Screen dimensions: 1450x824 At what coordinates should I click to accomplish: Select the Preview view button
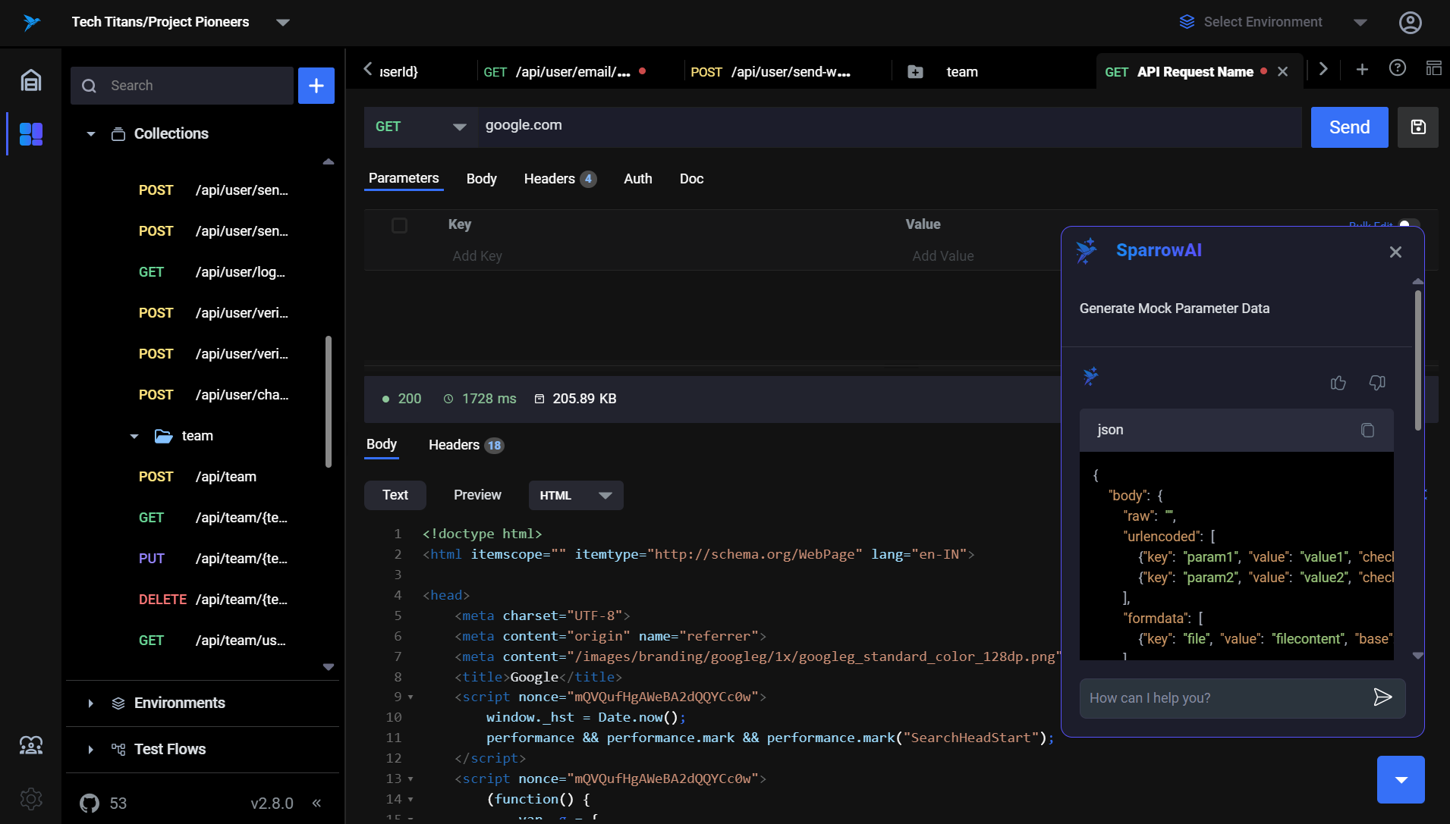(477, 495)
